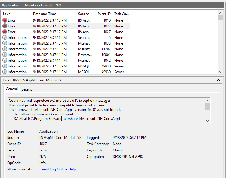Click the info icon for Restart event 10001

[5, 55]
